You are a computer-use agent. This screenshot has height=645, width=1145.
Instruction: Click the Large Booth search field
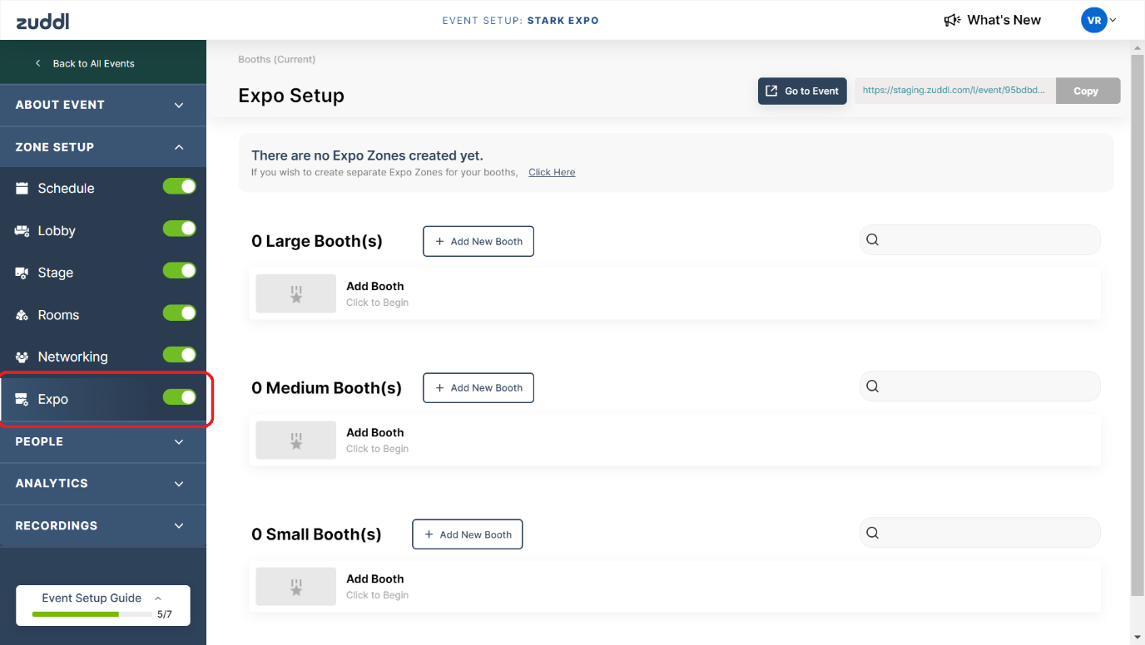pos(979,239)
